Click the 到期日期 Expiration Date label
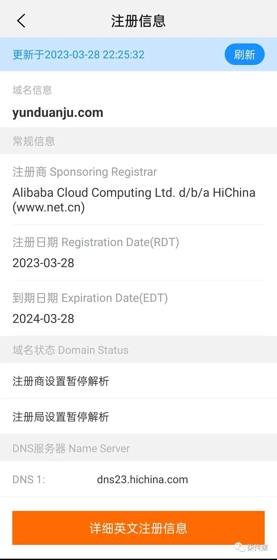 coord(90,298)
